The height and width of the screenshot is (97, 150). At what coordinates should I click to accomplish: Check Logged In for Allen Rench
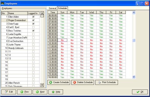[x=33, y=83]
